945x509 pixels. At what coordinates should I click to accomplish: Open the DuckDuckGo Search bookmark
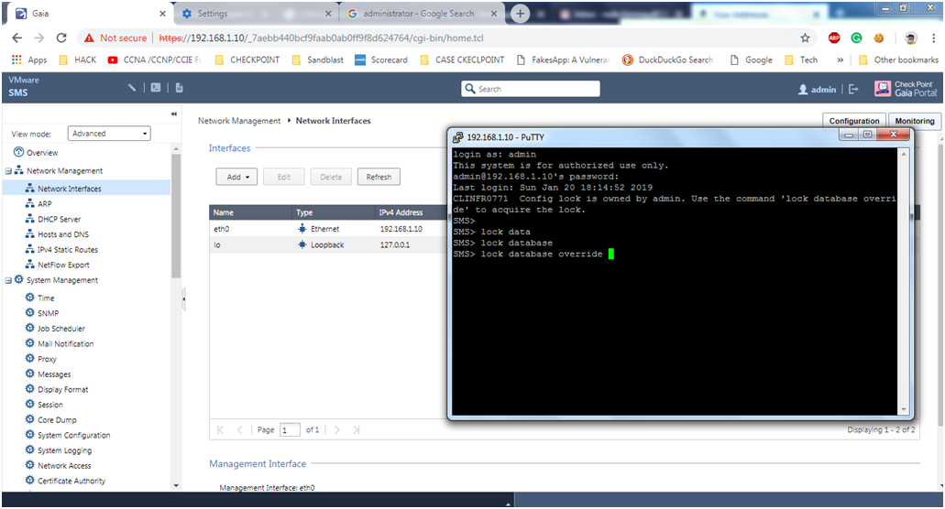(x=668, y=60)
